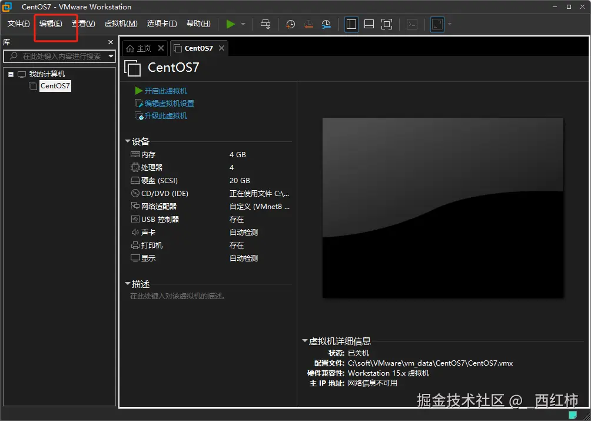
Task: Click 自定义 (VMnet8 network value
Action: click(x=260, y=206)
